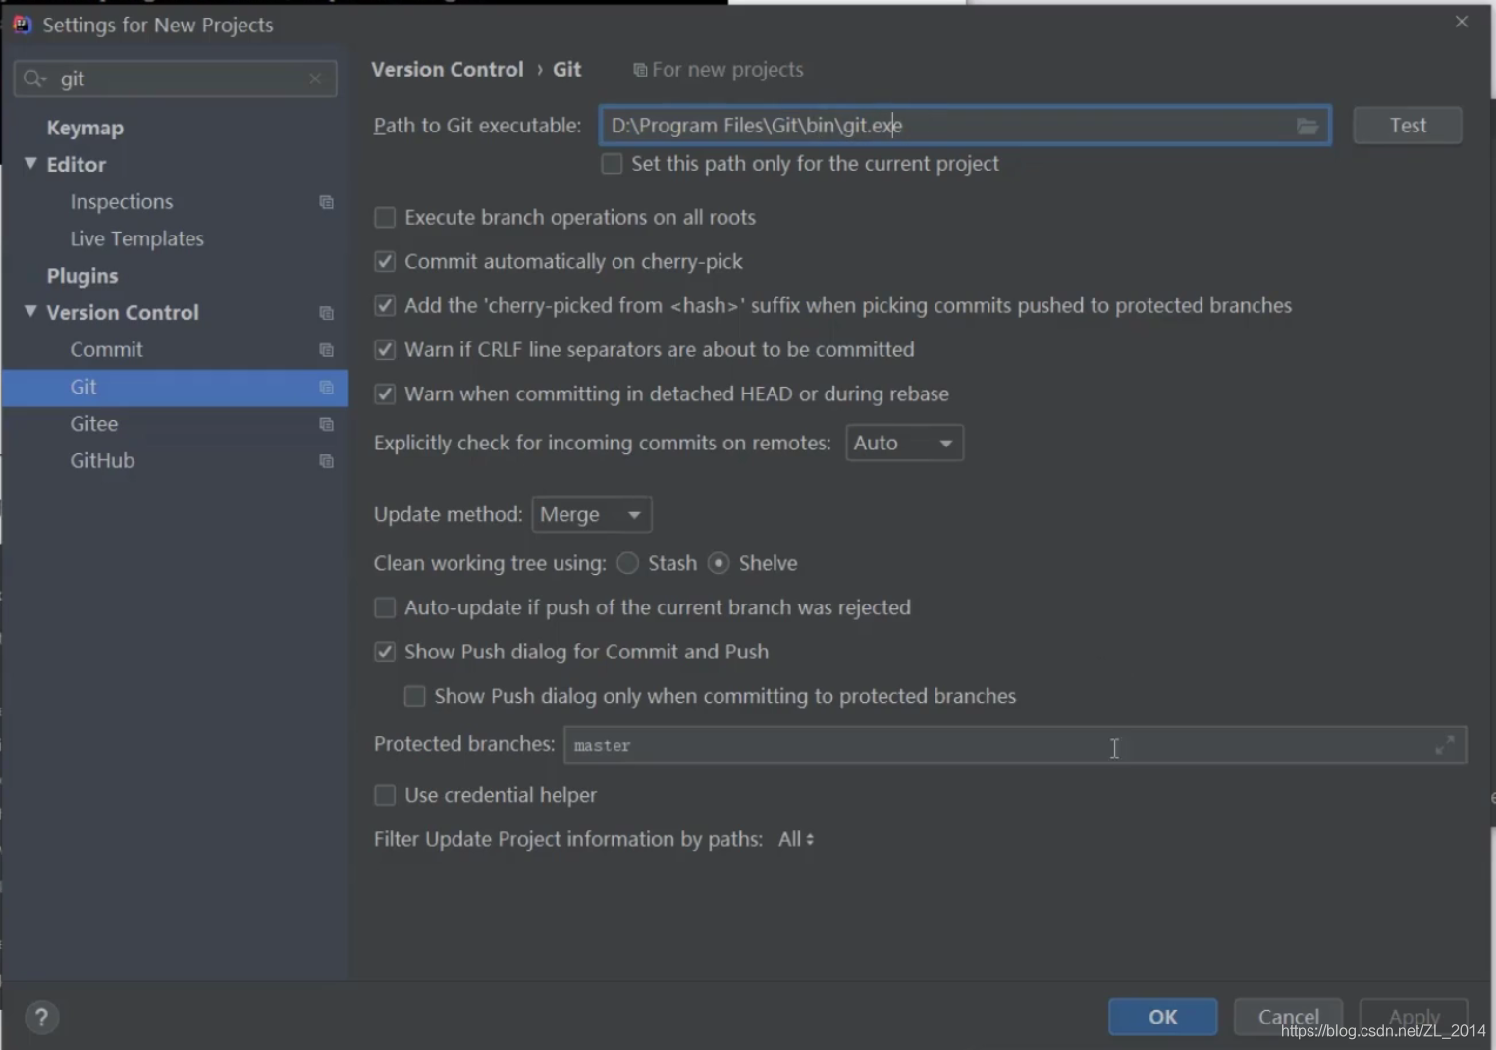Confirm settings with the OK button
The width and height of the screenshot is (1496, 1050).
coord(1163,1018)
